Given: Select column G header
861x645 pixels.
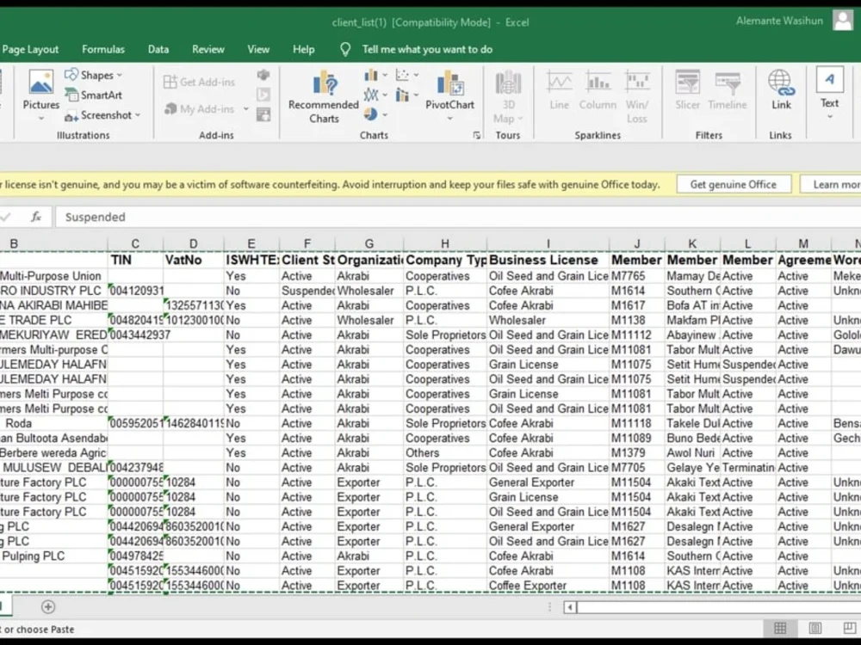Looking at the screenshot, I should (369, 243).
